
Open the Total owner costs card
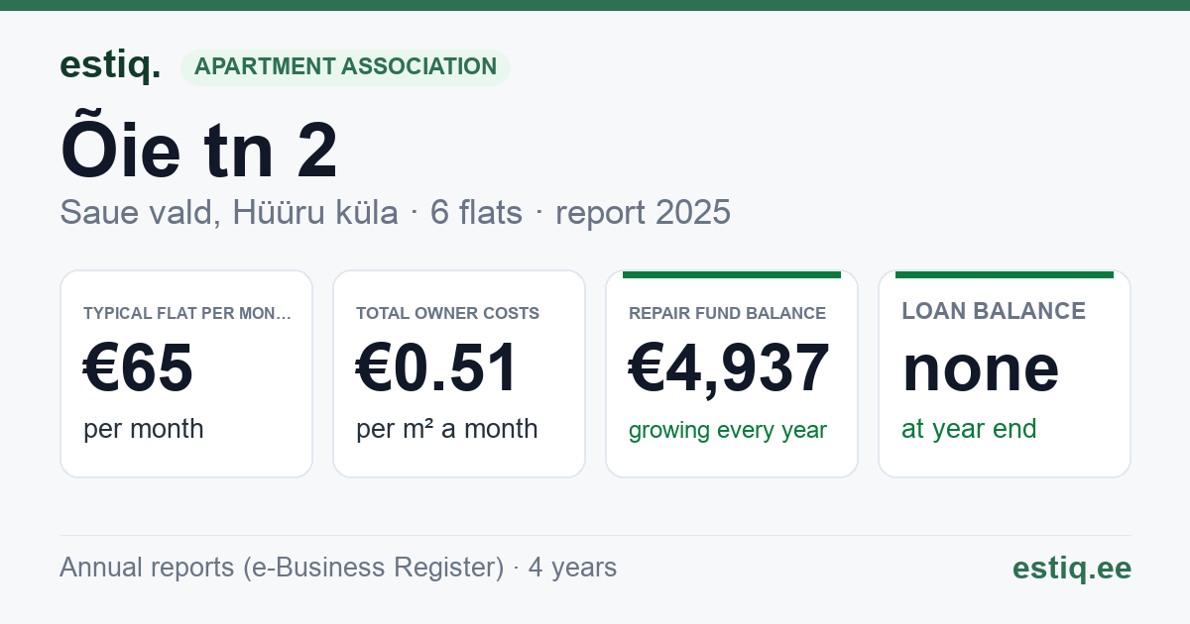click(459, 373)
